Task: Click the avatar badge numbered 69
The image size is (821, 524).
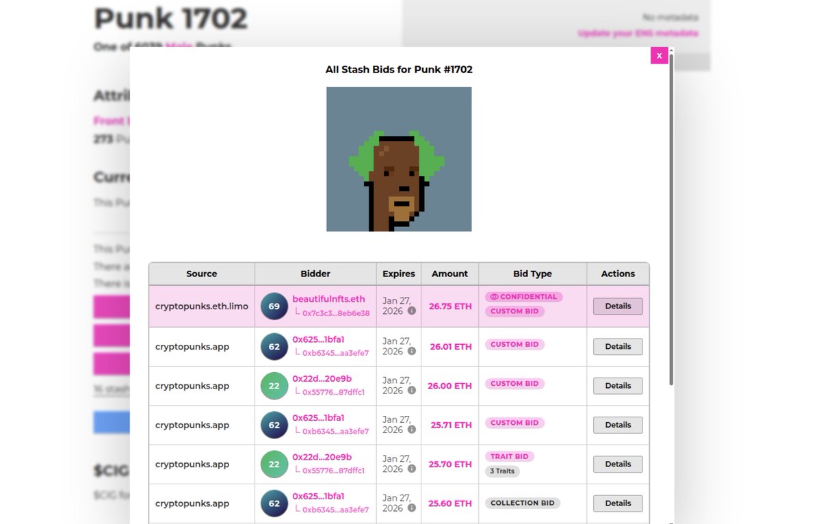Action: pyautogui.click(x=274, y=306)
